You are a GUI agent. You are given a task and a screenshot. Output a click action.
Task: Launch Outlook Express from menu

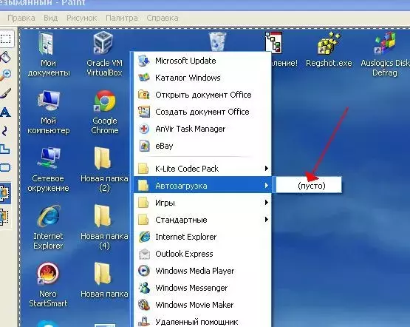(x=202, y=254)
